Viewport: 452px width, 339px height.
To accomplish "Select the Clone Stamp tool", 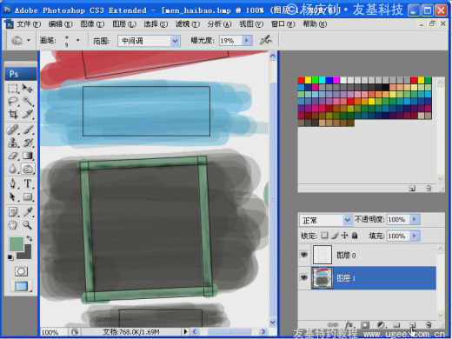I will [x=12, y=143].
